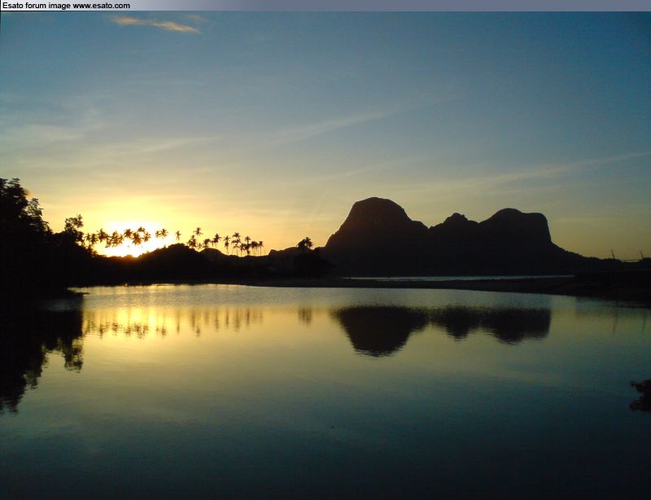Screen dimensions: 651x500
Task: Click the wispy cloud near the top
Action: tap(159, 24)
